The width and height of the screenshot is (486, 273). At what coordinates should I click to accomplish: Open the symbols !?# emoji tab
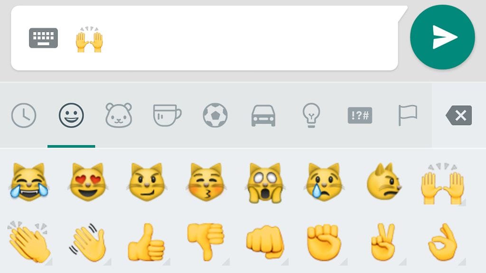(360, 116)
